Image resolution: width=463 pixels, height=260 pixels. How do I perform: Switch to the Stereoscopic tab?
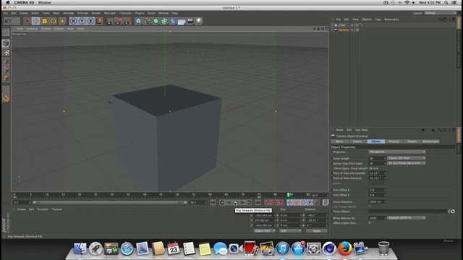click(x=430, y=142)
